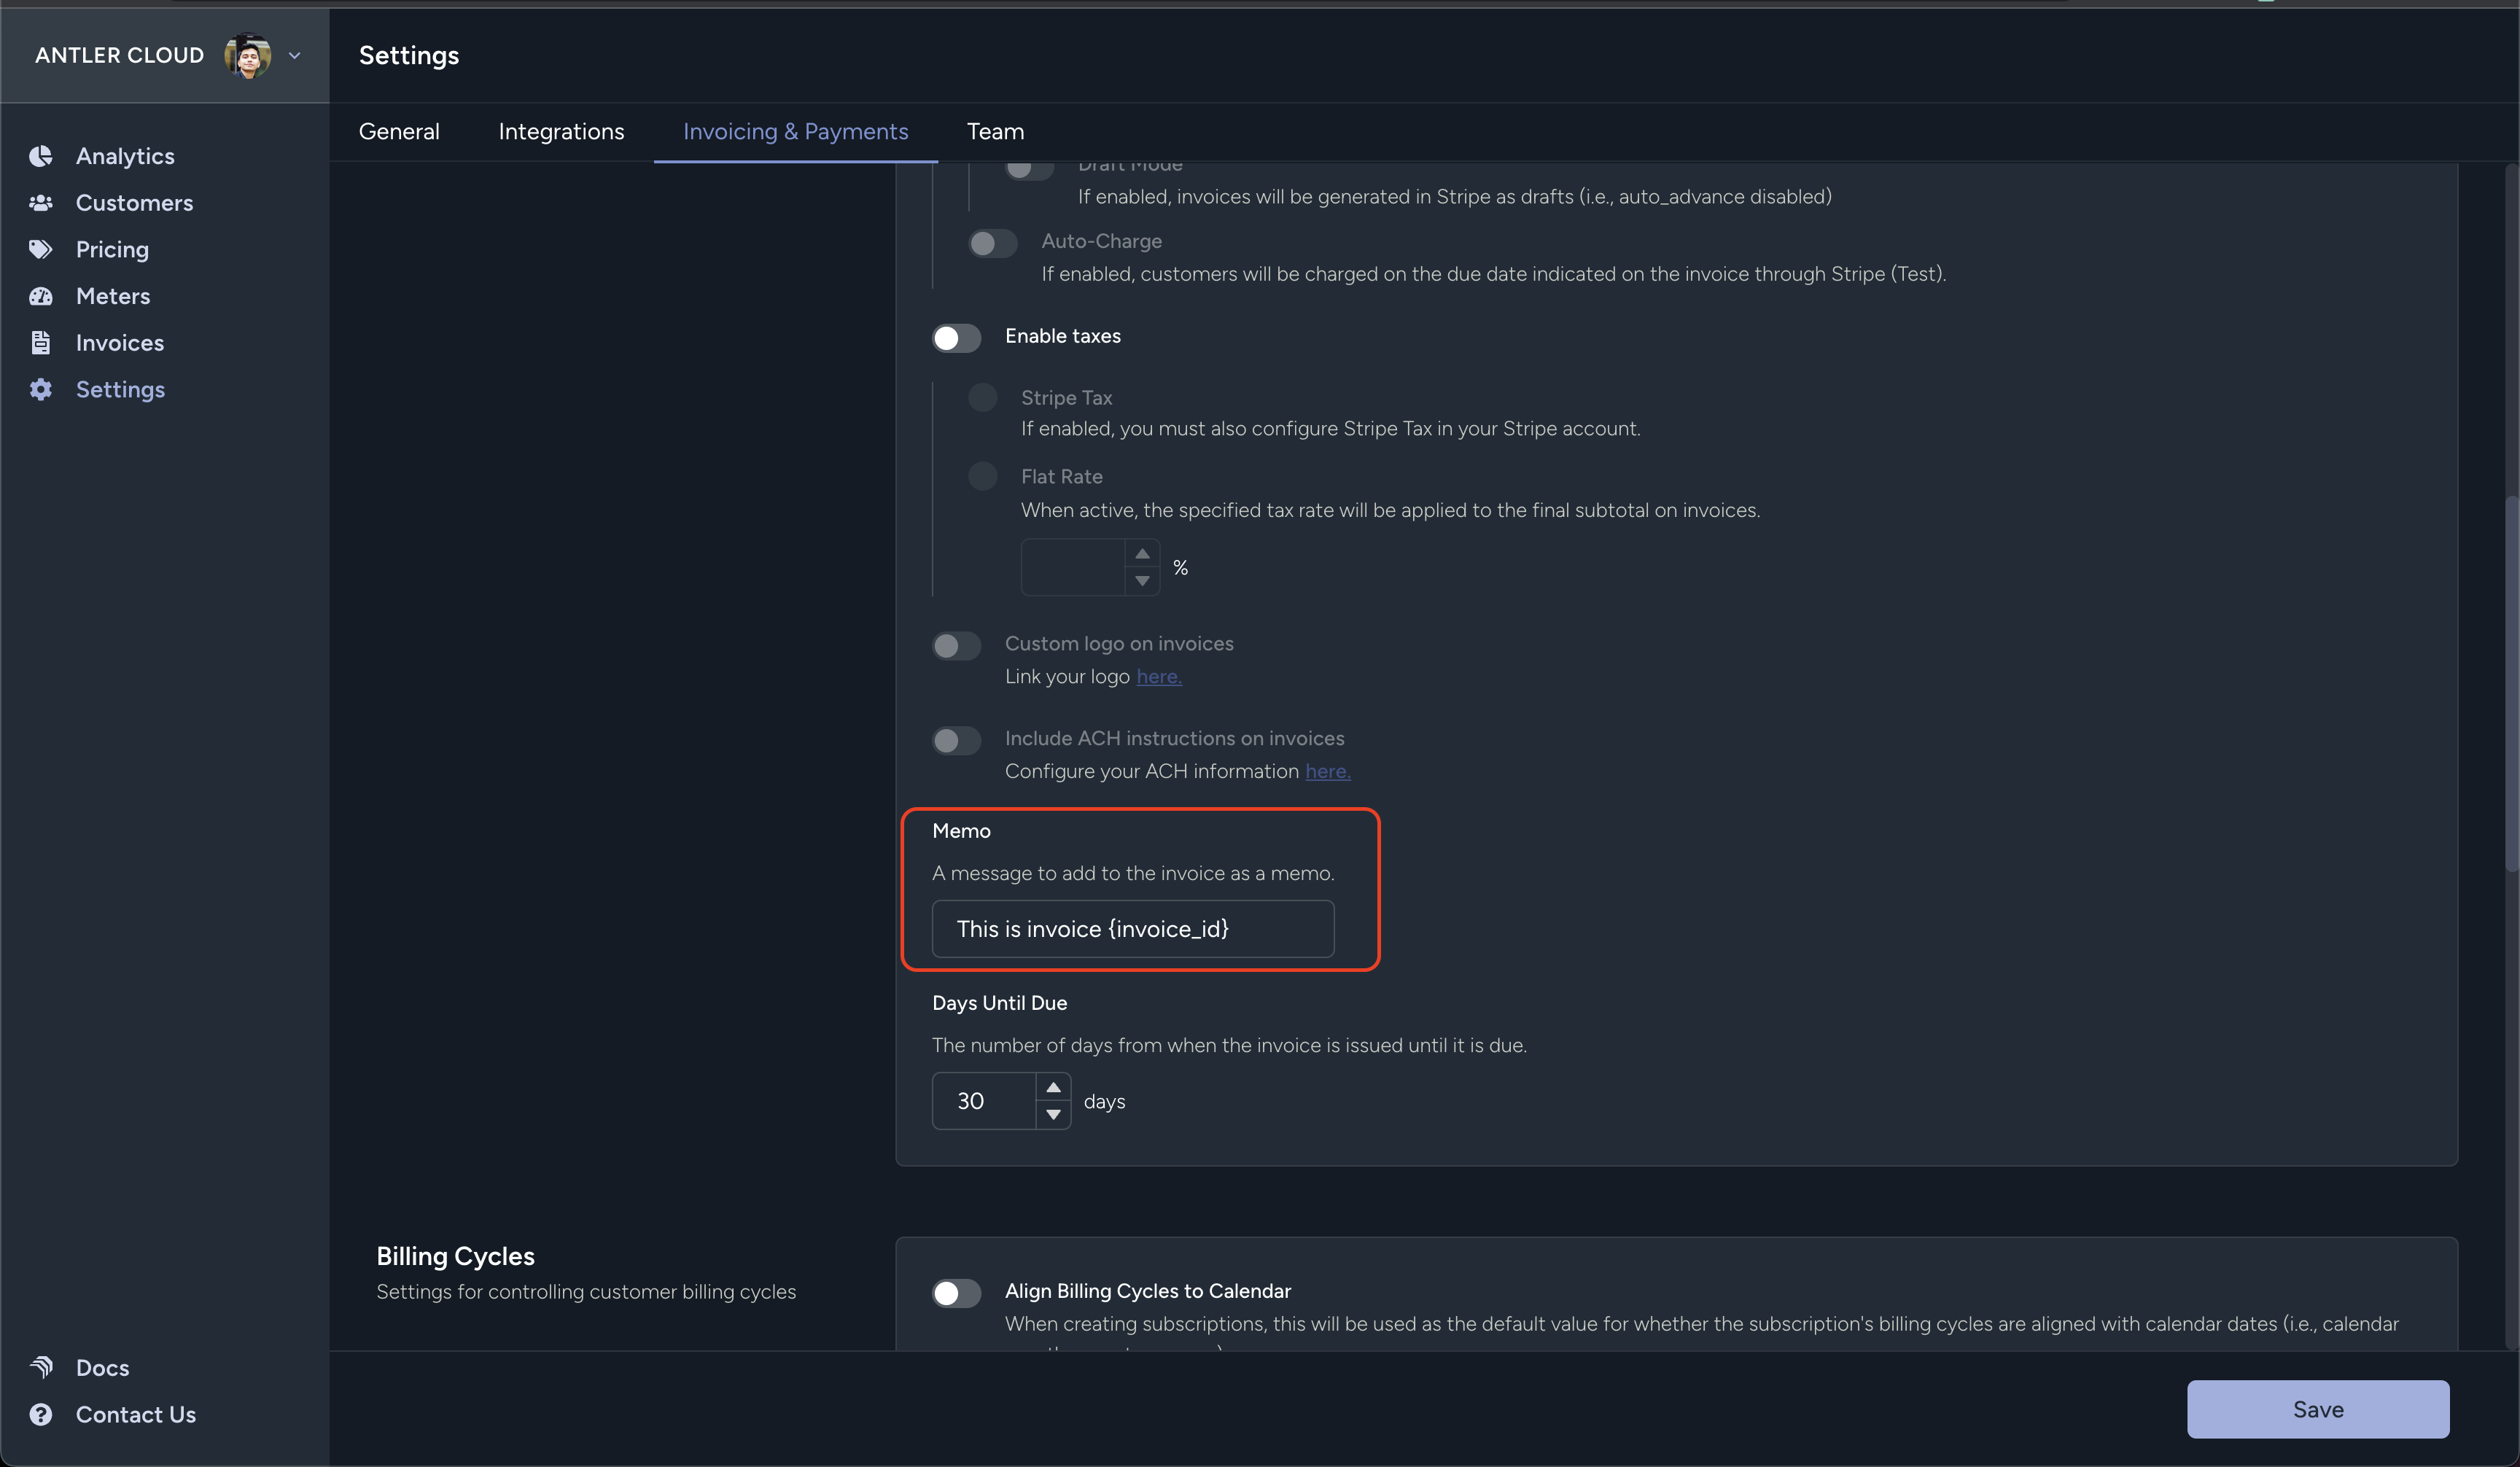Click the Save button
Image resolution: width=2520 pixels, height=1467 pixels.
click(x=2317, y=1409)
